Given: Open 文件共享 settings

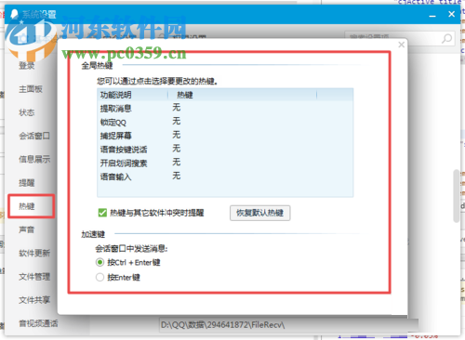Looking at the screenshot, I should (x=34, y=300).
